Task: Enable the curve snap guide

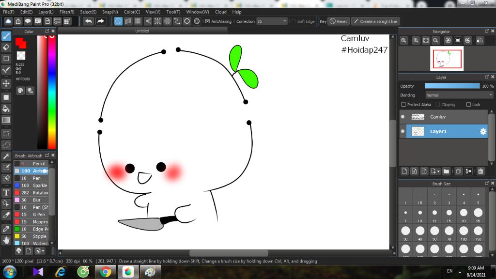Action: pyautogui.click(x=177, y=21)
